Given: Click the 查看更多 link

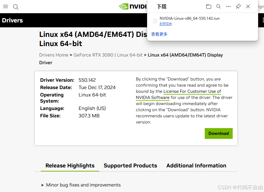Looking at the screenshot, I should [159, 34].
